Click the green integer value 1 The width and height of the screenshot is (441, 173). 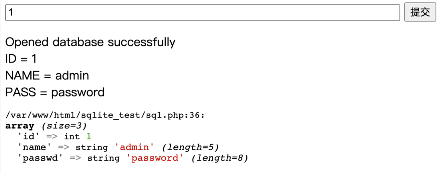point(90,136)
